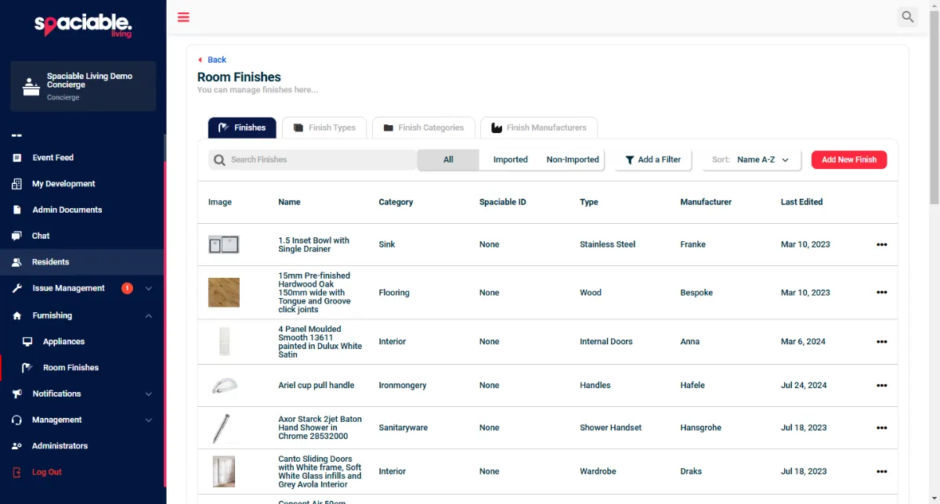Click the Spaciable ID column header
The image size is (940, 504).
[503, 202]
